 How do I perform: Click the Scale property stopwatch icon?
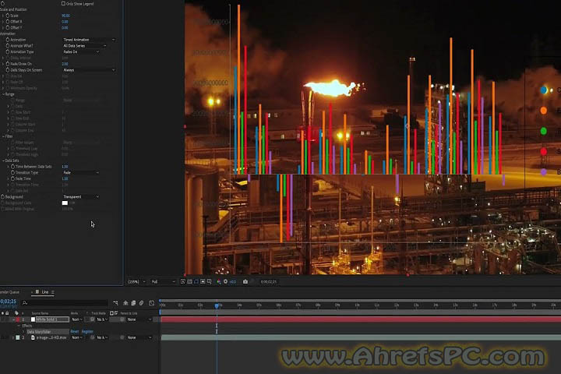(x=8, y=16)
